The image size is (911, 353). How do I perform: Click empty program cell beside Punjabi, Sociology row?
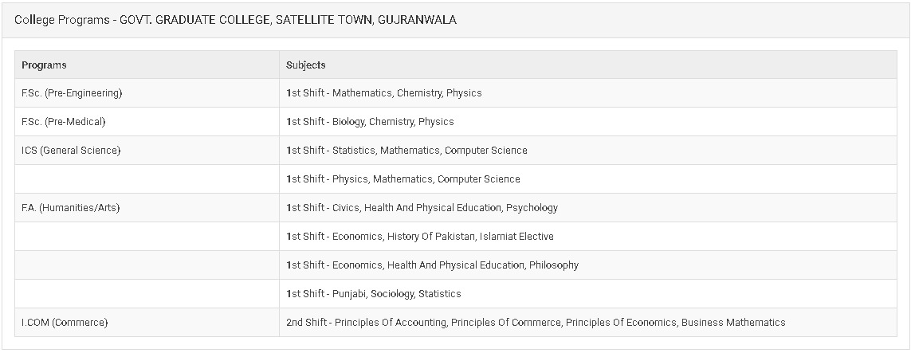[147, 294]
